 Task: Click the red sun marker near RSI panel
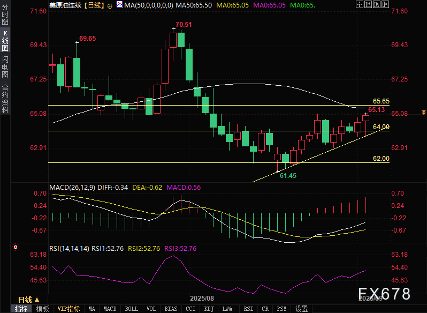click(16, 247)
